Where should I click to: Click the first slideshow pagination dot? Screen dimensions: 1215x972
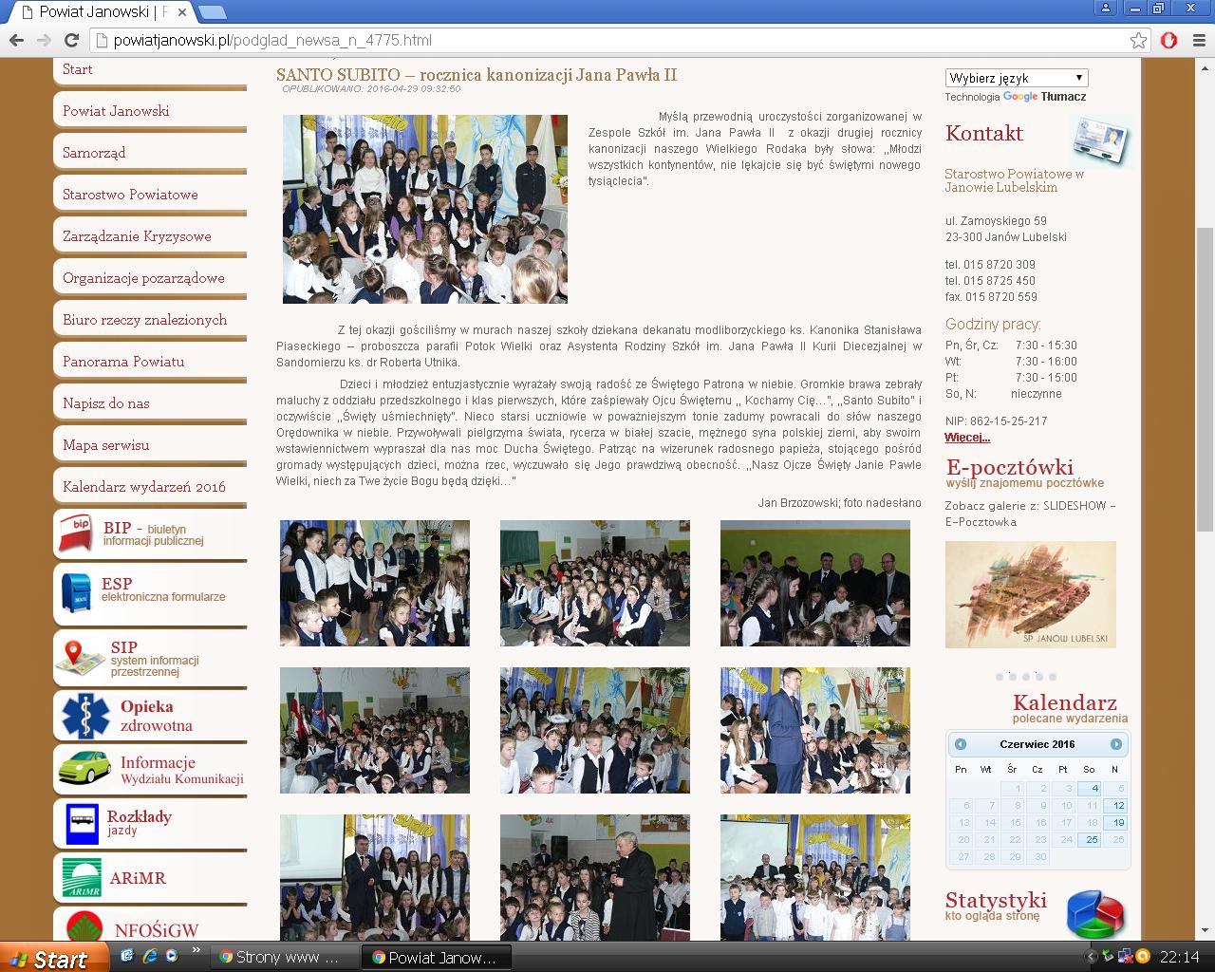[1000, 677]
